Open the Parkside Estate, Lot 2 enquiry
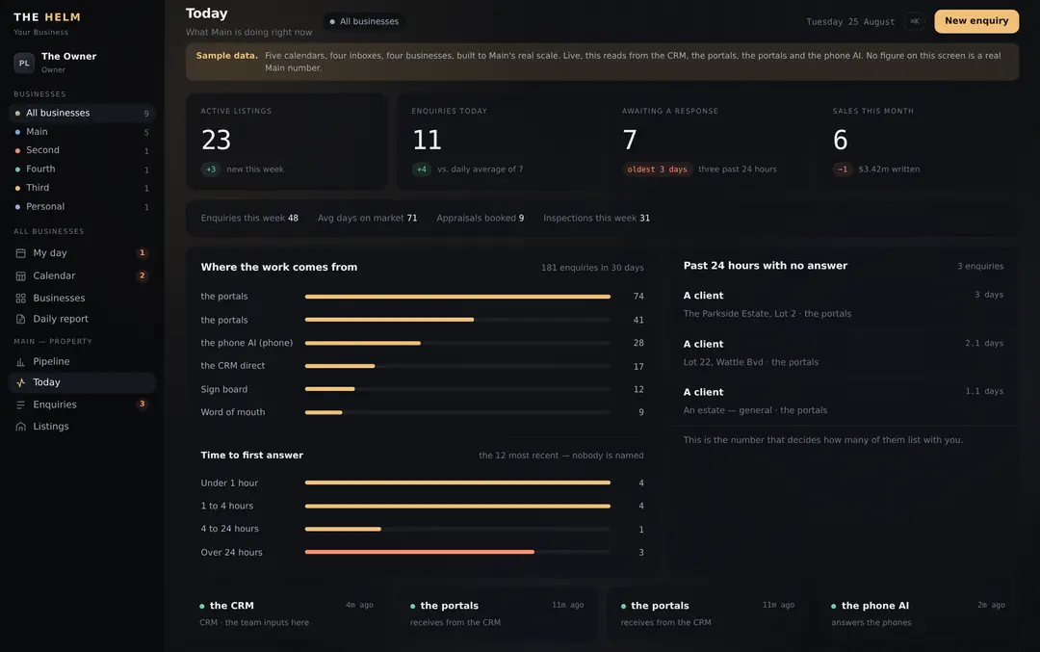The image size is (1040, 652). point(843,304)
